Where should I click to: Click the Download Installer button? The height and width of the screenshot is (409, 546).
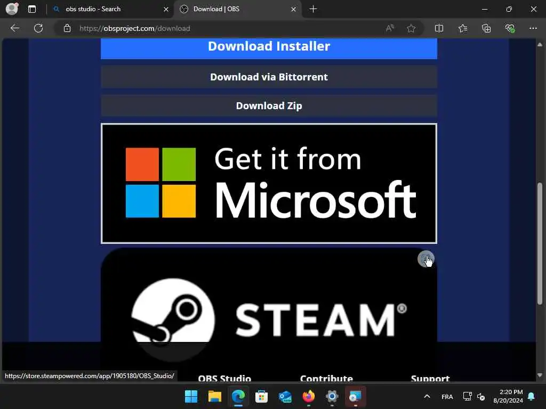[269, 48]
